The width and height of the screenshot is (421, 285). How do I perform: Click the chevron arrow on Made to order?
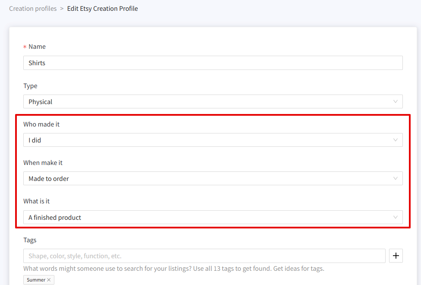click(395, 178)
